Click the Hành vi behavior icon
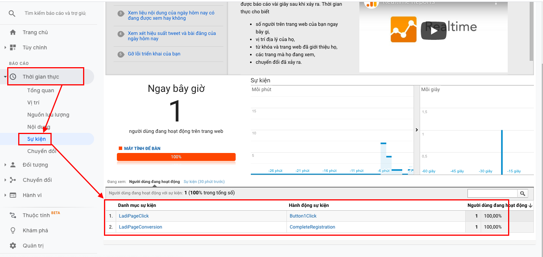The image size is (543, 257). tap(13, 195)
